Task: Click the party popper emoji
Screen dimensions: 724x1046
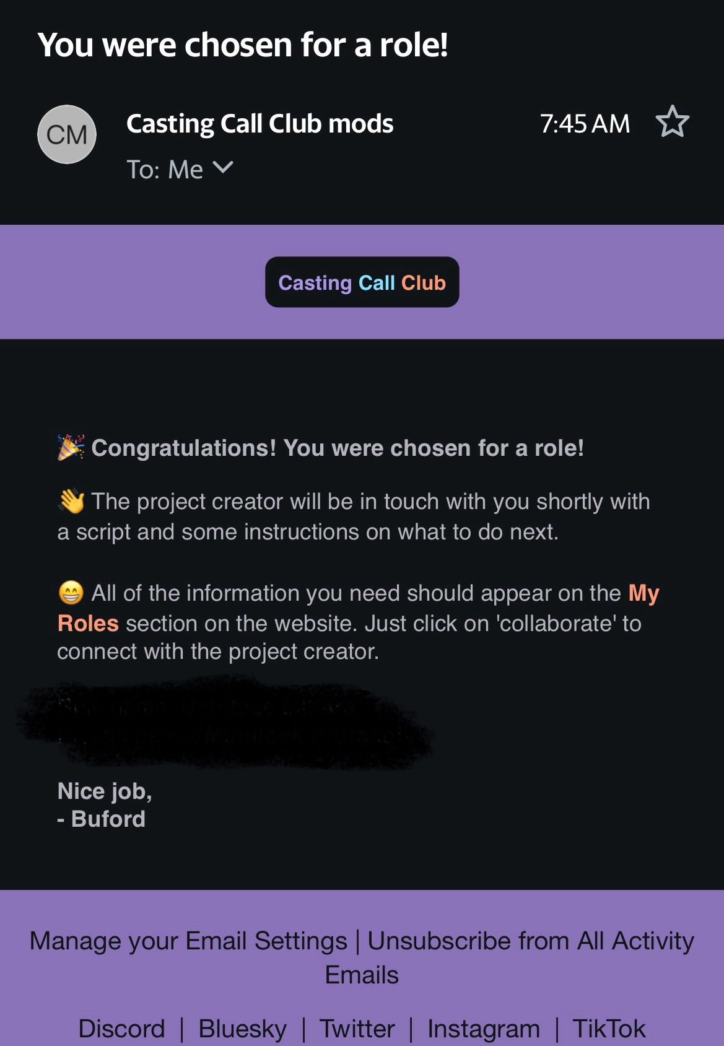Action: [x=71, y=447]
